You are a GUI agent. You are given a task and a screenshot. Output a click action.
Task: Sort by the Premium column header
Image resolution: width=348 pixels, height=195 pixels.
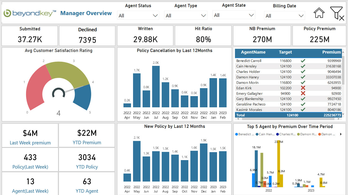coord(331,52)
